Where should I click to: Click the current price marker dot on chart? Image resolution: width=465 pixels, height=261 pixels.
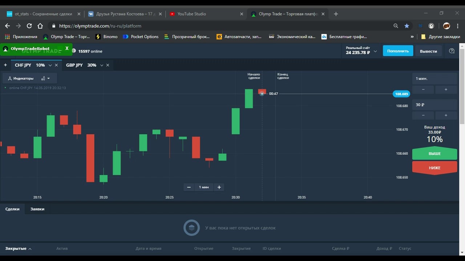262,94
